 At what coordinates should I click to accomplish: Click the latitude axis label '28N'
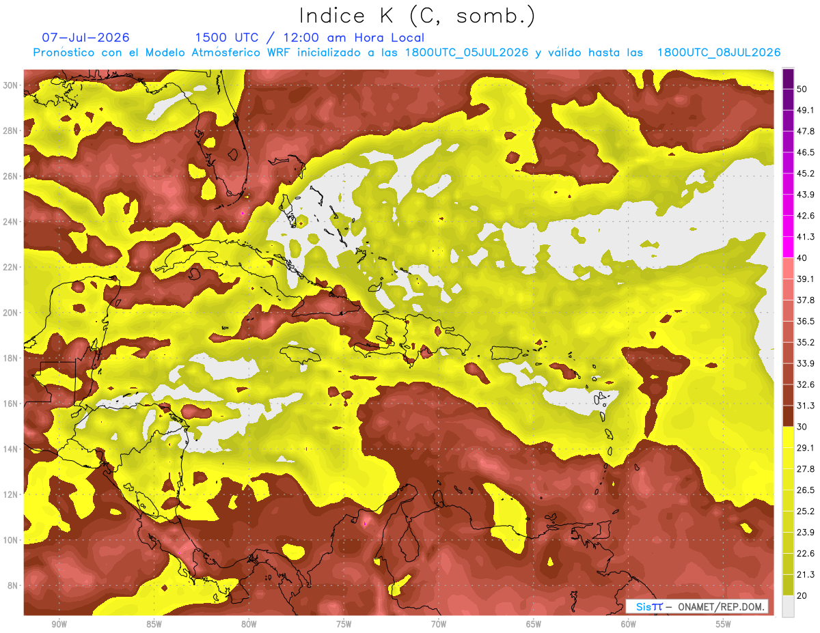point(11,130)
